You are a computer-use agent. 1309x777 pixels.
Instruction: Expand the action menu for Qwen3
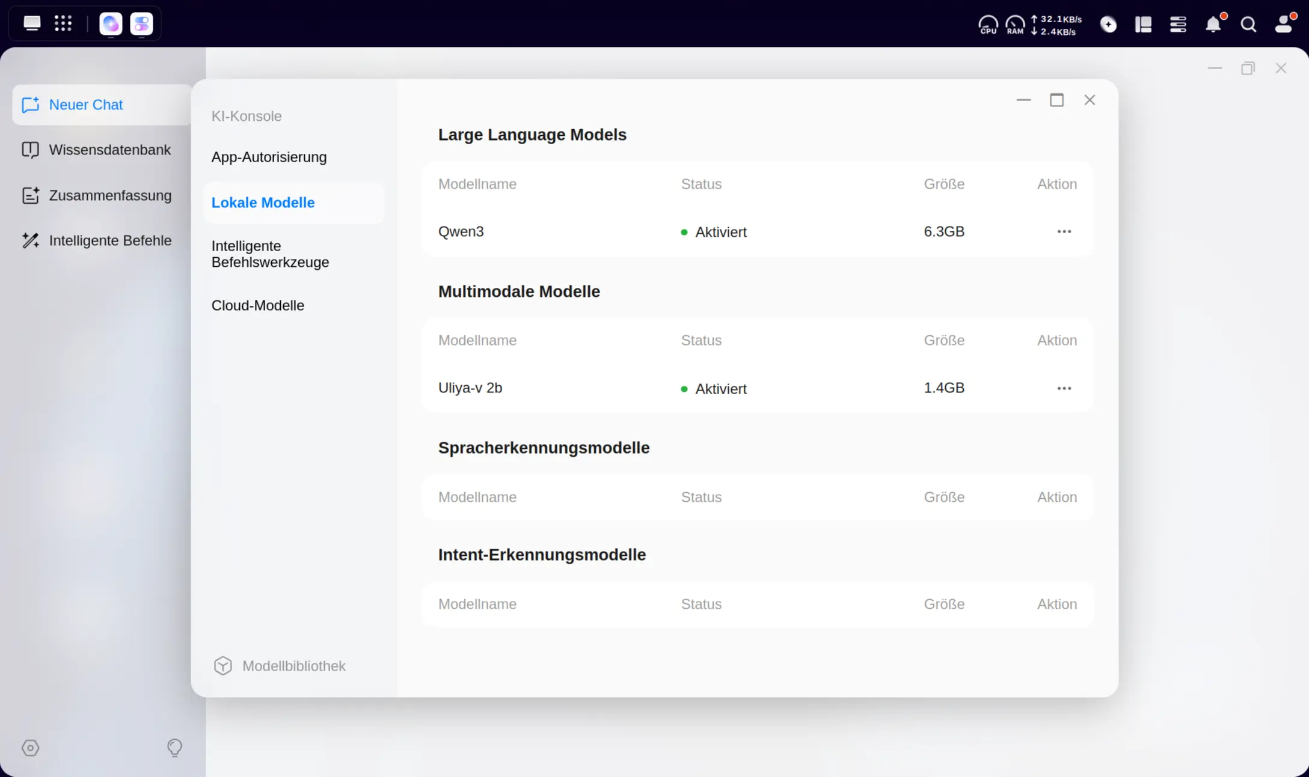click(1064, 231)
